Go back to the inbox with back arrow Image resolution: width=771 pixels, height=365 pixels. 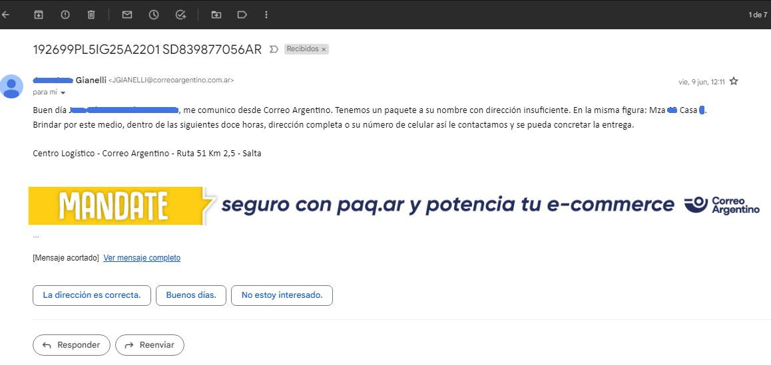click(x=6, y=15)
